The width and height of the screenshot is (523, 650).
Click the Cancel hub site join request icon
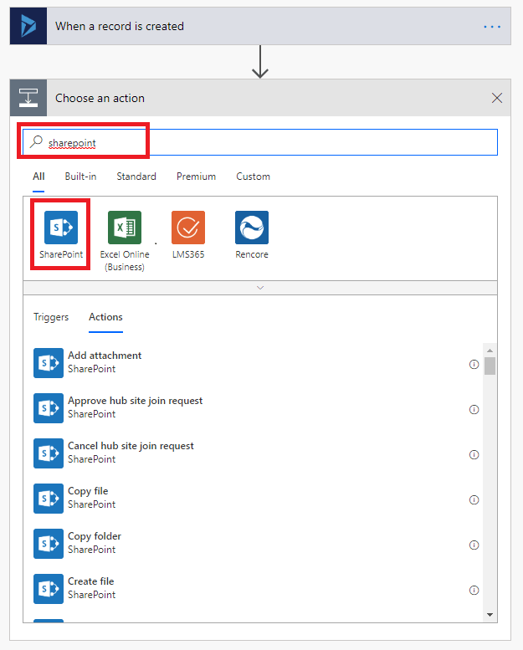pos(49,453)
